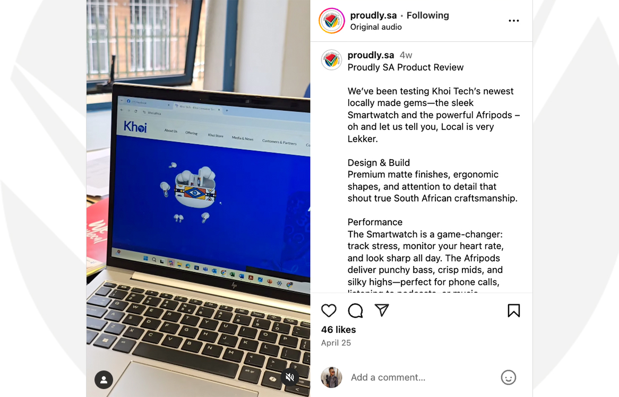
Task: Toggle Following status for proudly.sa
Action: point(427,15)
